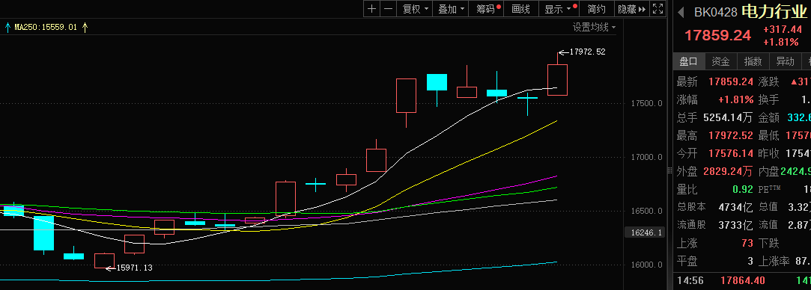
Task: Switch to the 资金 tab
Action: click(x=720, y=61)
